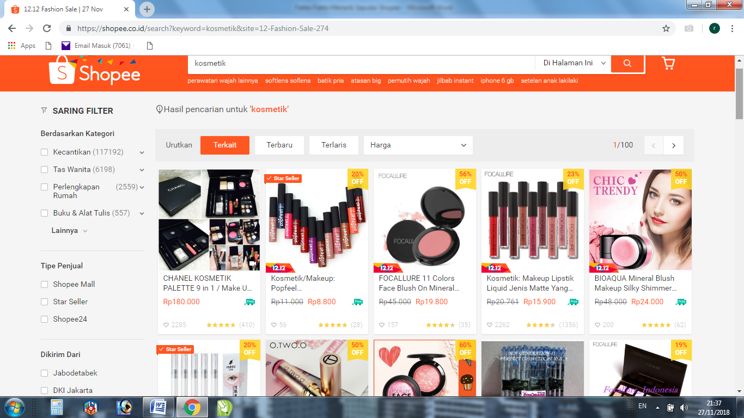
Task: Like the BIOAQUA Mineral Blush heart icon
Action: click(598, 325)
